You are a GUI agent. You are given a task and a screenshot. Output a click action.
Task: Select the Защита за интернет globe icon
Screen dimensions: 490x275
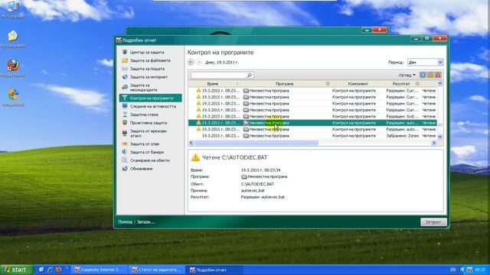[x=125, y=76]
